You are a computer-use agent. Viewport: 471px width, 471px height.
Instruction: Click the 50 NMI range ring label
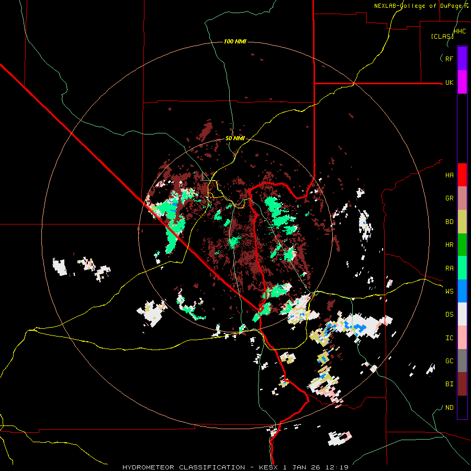235,139
